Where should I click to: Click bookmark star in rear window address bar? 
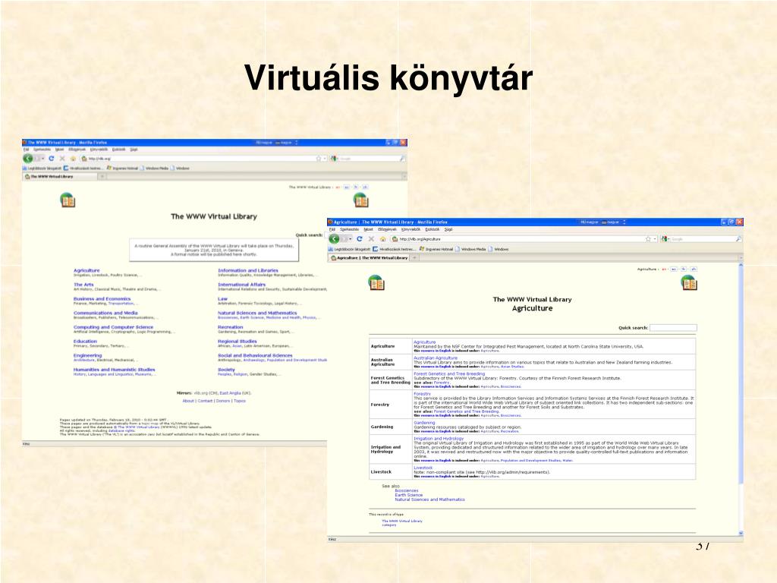click(319, 158)
